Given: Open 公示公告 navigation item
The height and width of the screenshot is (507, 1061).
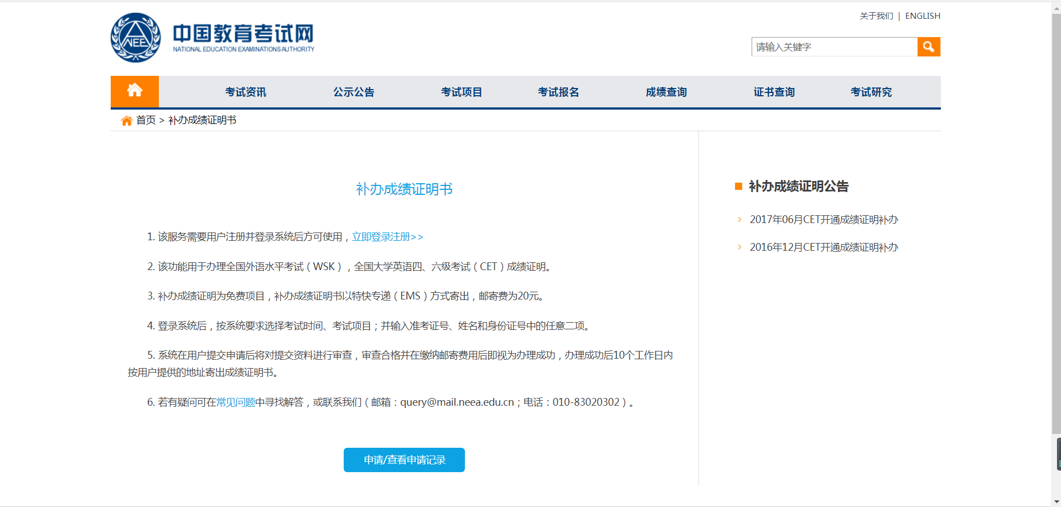Looking at the screenshot, I should 354,92.
